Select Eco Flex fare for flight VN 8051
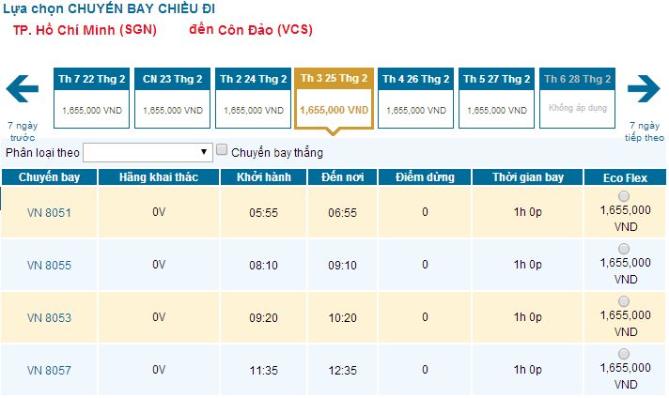 [x=625, y=195]
